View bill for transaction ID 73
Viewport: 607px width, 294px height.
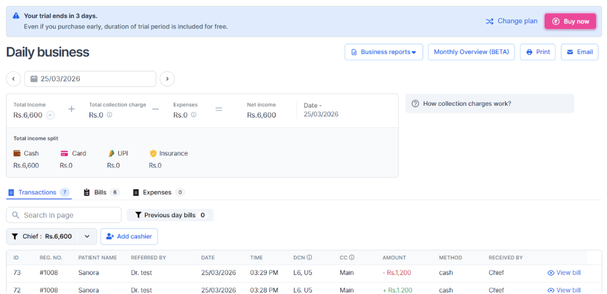click(564, 272)
